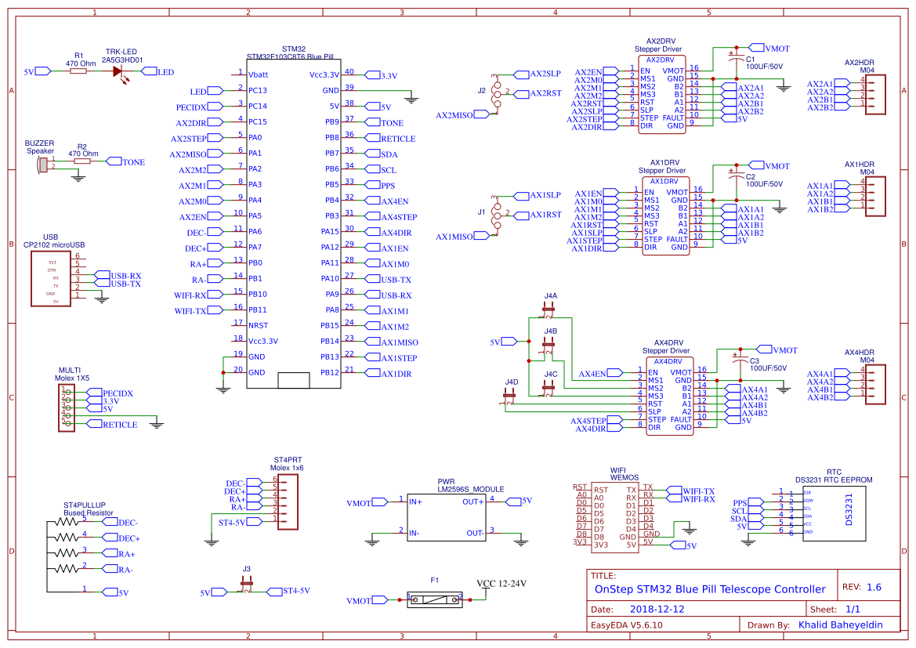Click the '2A5G3HD01' part label
Screen dimensions: 916x648
click(x=121, y=60)
